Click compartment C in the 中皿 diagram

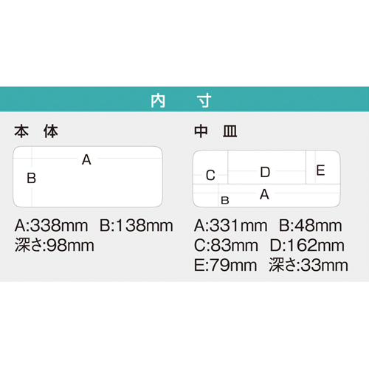pyautogui.click(x=210, y=176)
